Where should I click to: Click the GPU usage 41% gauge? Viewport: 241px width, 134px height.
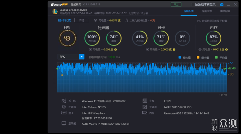pos(140,38)
